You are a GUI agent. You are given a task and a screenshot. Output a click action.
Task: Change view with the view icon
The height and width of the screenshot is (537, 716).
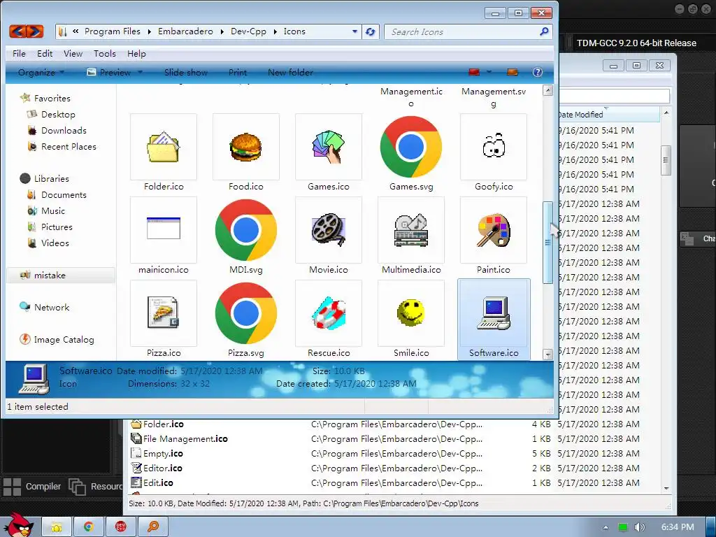pos(474,72)
